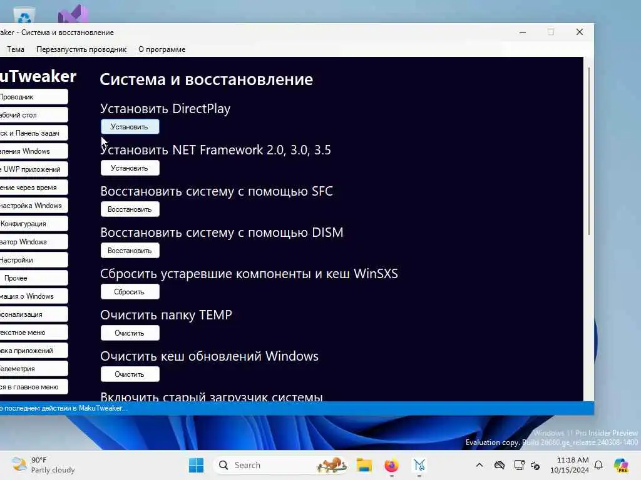Select the Контекстное меню sidebar category
The width and height of the screenshot is (641, 480).
click(34, 332)
